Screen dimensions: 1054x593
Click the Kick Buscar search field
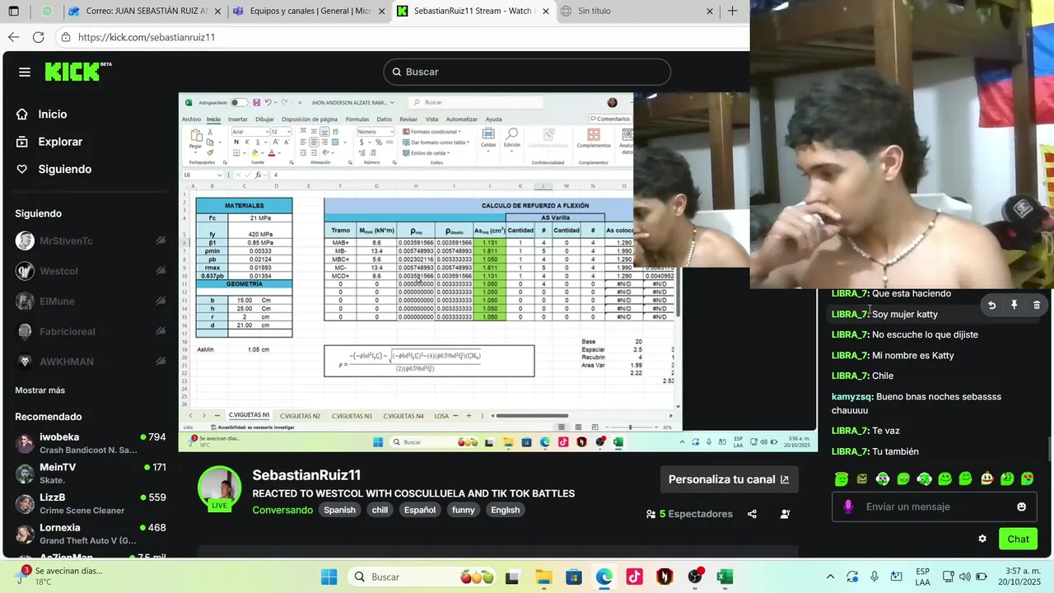pyautogui.click(x=527, y=72)
